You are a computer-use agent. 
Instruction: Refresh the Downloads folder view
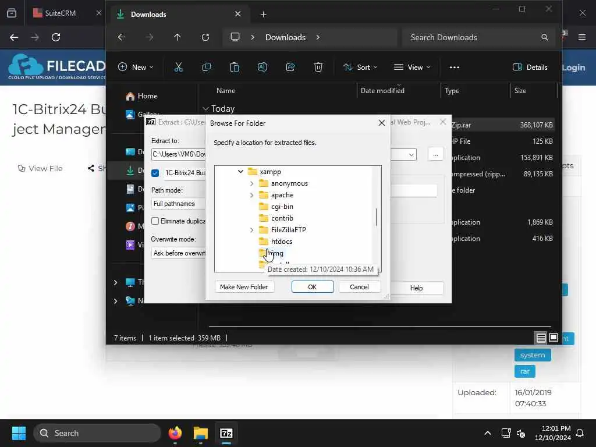tap(205, 37)
